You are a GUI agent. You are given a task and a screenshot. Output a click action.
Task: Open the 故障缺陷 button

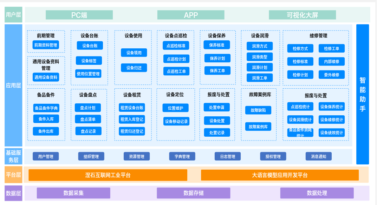pos(258,110)
